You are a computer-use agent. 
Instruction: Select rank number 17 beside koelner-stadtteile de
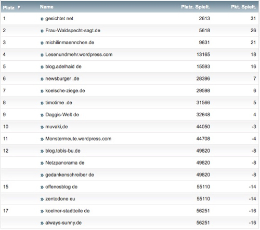click(6, 211)
